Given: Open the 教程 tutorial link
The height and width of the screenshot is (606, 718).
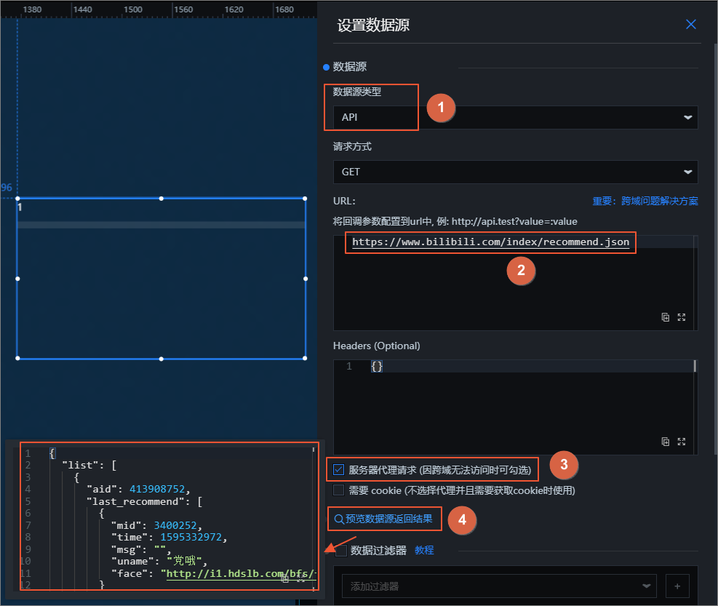Looking at the screenshot, I should tap(424, 550).
